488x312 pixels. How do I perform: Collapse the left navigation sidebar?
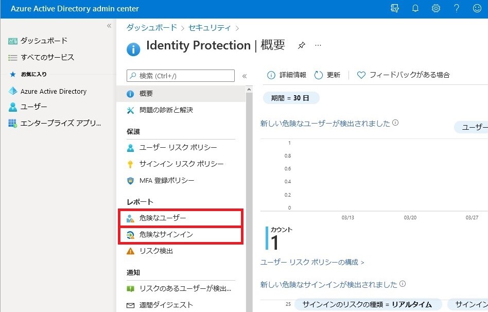point(109,26)
